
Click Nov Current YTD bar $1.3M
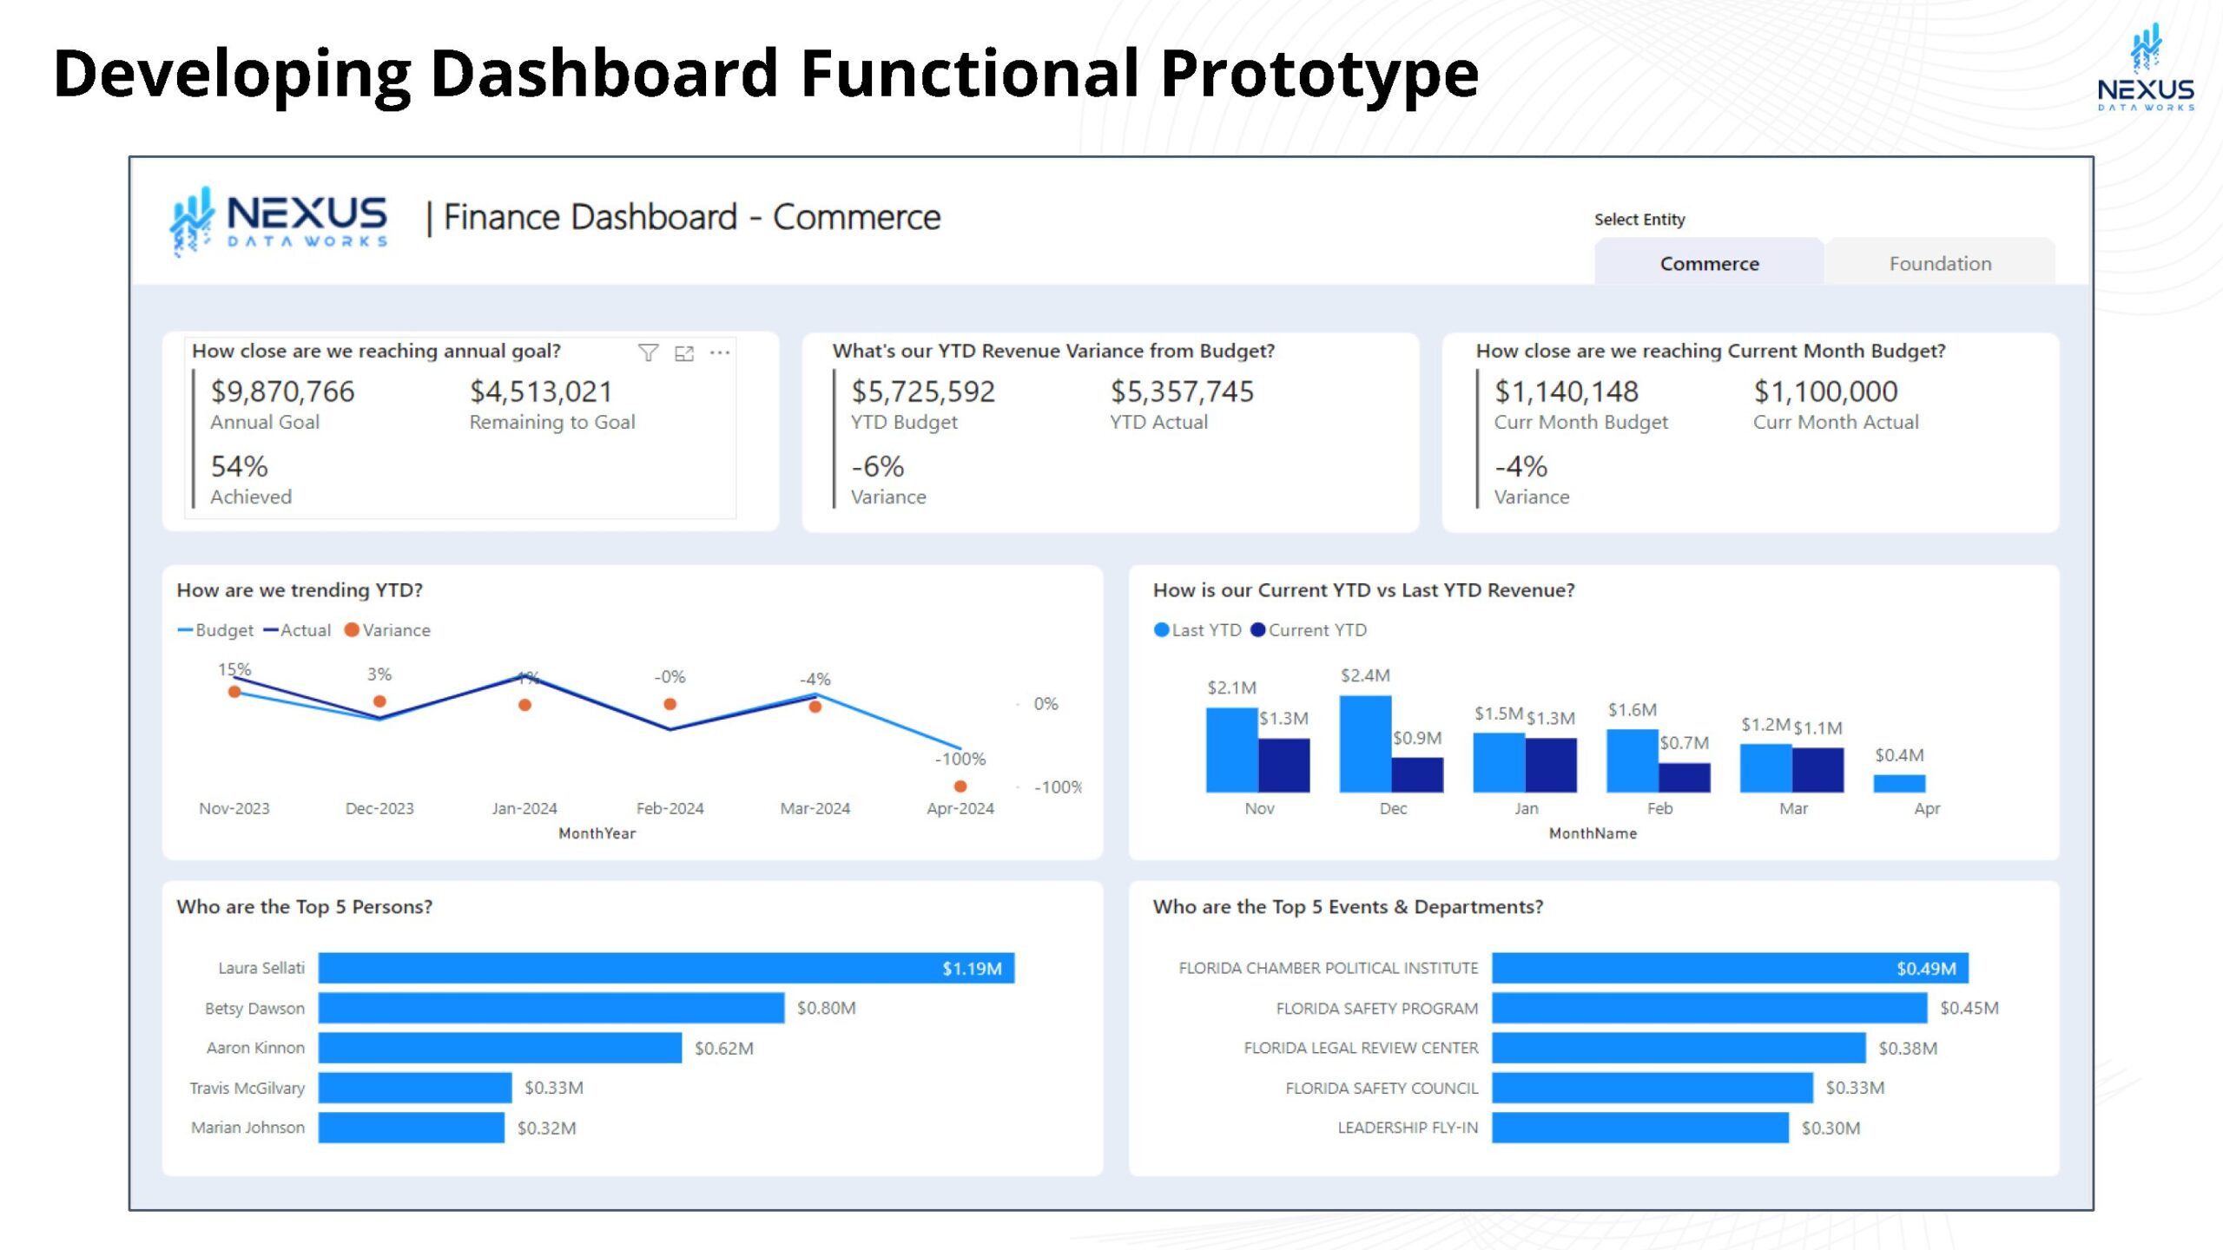click(x=1284, y=766)
